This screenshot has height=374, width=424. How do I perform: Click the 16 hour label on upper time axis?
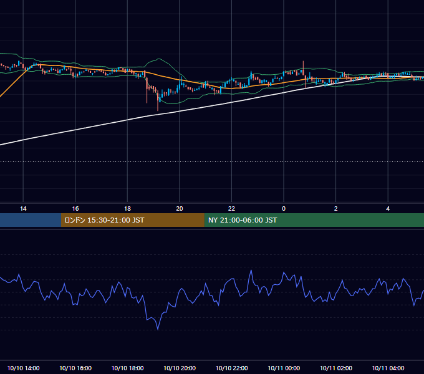pos(75,209)
